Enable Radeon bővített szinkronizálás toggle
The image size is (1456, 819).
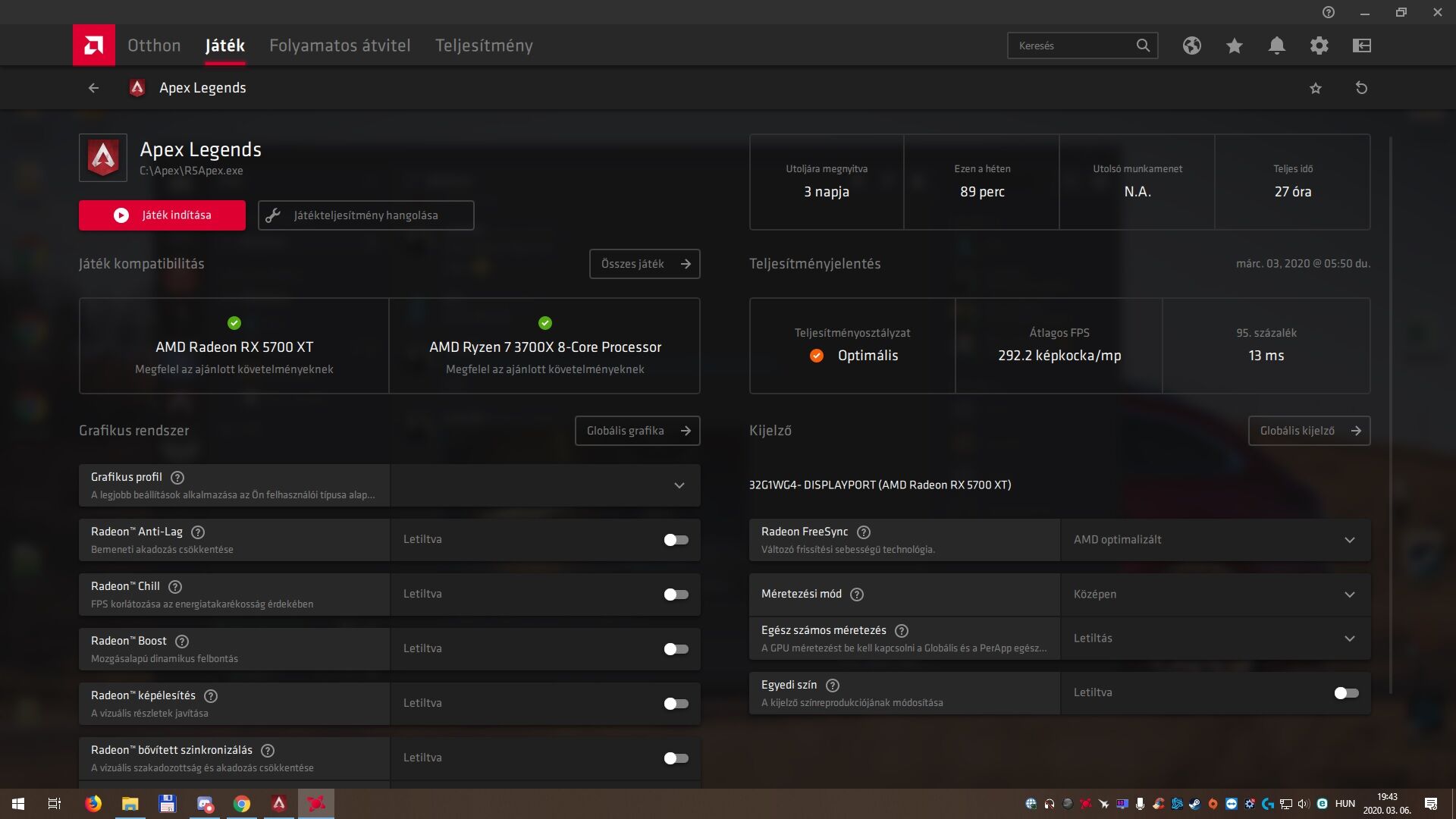click(x=676, y=758)
